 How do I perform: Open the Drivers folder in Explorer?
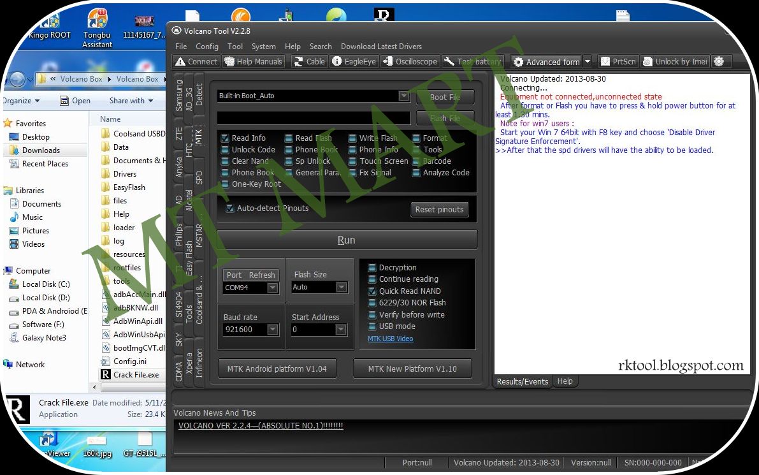click(x=119, y=174)
